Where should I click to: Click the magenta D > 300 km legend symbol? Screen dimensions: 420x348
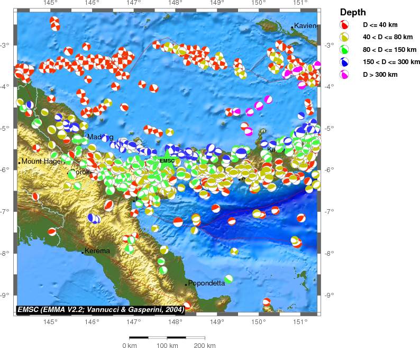click(x=344, y=75)
